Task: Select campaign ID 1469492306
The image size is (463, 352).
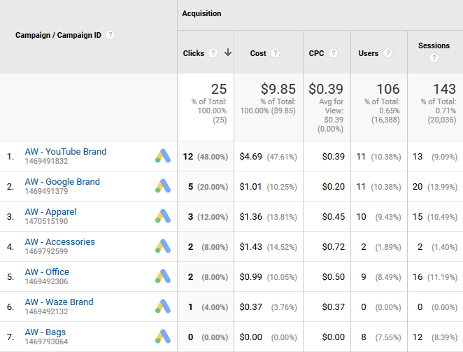Action: 46,281
